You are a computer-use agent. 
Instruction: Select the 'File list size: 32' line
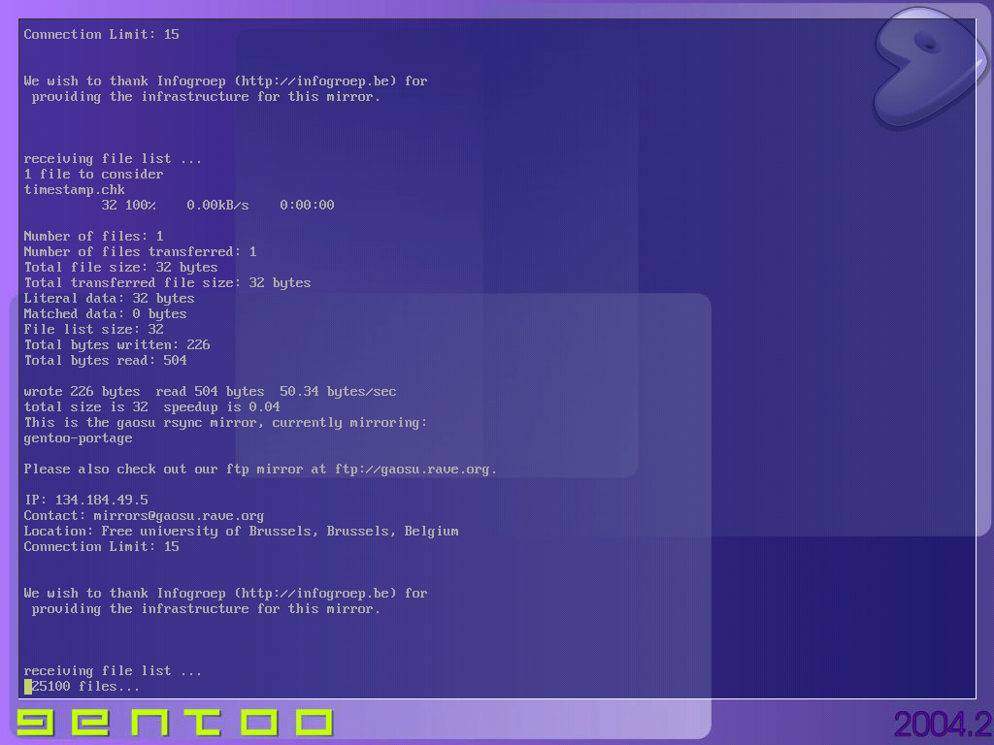pos(94,330)
